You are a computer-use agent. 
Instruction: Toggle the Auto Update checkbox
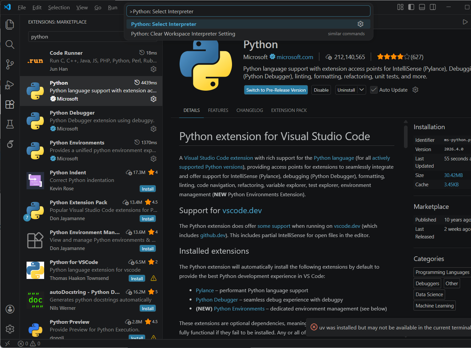click(x=374, y=90)
